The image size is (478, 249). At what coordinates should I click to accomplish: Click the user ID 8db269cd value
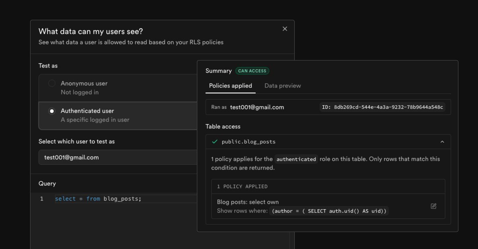coord(382,107)
